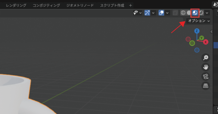The width and height of the screenshot is (218, 114).
Task: Click the pan view hand icon
Action: pos(206,67)
